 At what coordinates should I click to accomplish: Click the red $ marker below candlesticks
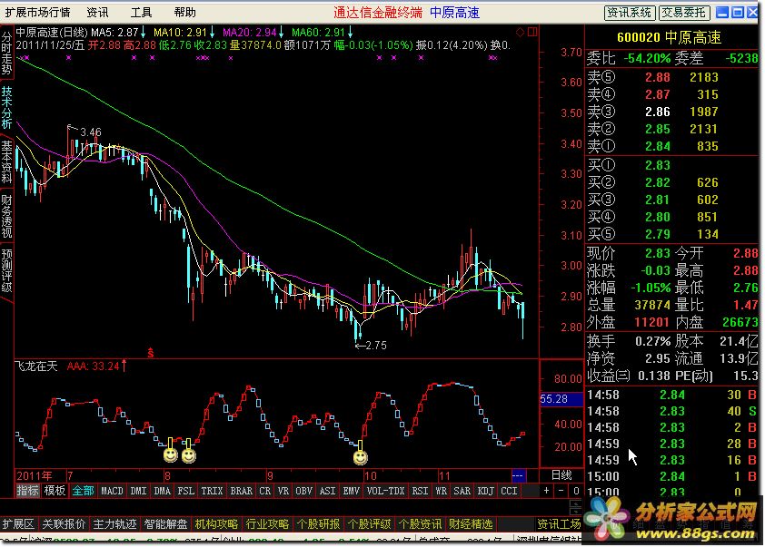pos(151,353)
